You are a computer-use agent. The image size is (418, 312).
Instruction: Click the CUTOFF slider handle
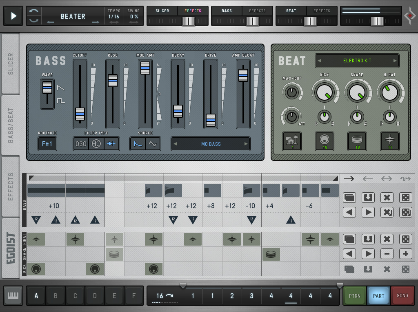(x=80, y=114)
